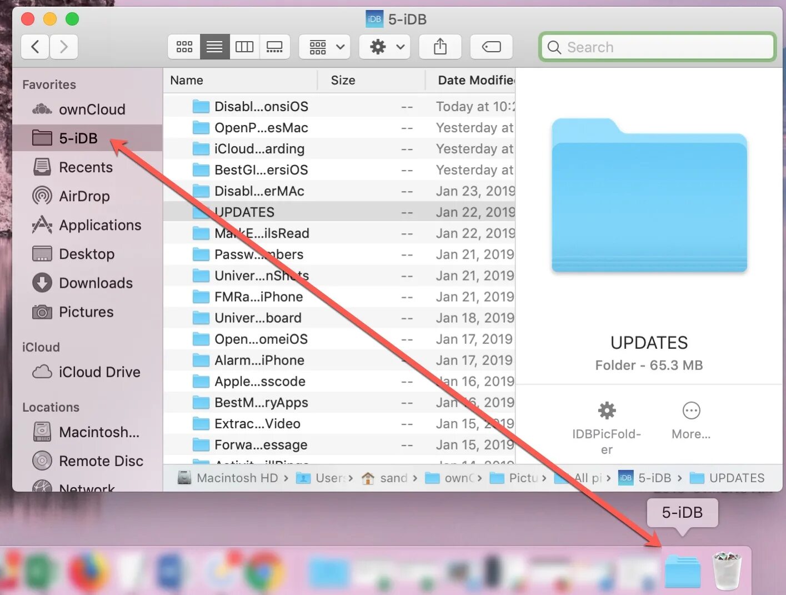Run the IDBPicFolder quick action
The width and height of the screenshot is (786, 595).
point(607,428)
